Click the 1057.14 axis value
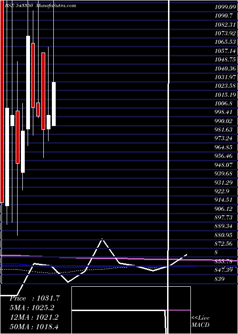This screenshot has height=334, width=238. tap(225, 51)
